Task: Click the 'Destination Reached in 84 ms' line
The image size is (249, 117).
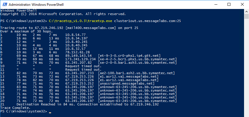Action: [x=88, y=104]
